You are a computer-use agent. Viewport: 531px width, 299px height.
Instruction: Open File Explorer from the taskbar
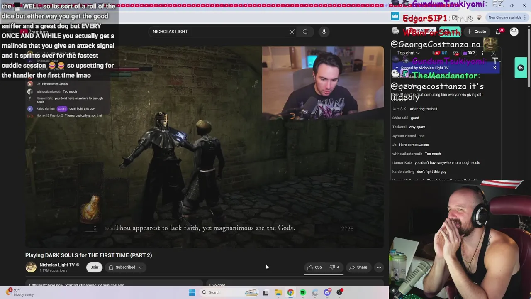pyautogui.click(x=278, y=292)
